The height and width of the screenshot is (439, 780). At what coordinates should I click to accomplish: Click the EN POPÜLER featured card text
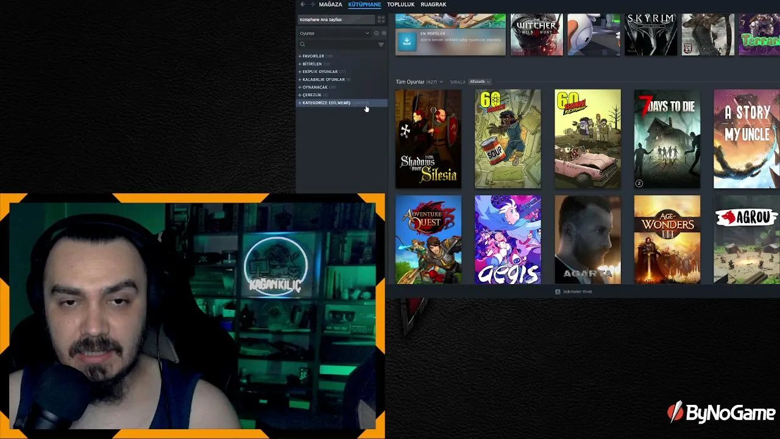(x=433, y=34)
